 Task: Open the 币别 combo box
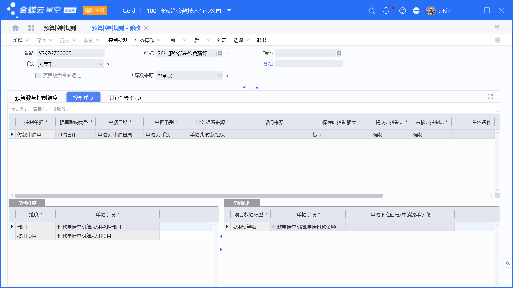tap(71, 64)
